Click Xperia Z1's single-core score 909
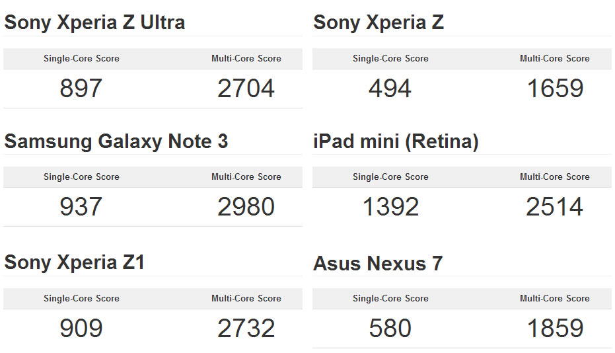This screenshot has height=353, width=615. pos(81,329)
